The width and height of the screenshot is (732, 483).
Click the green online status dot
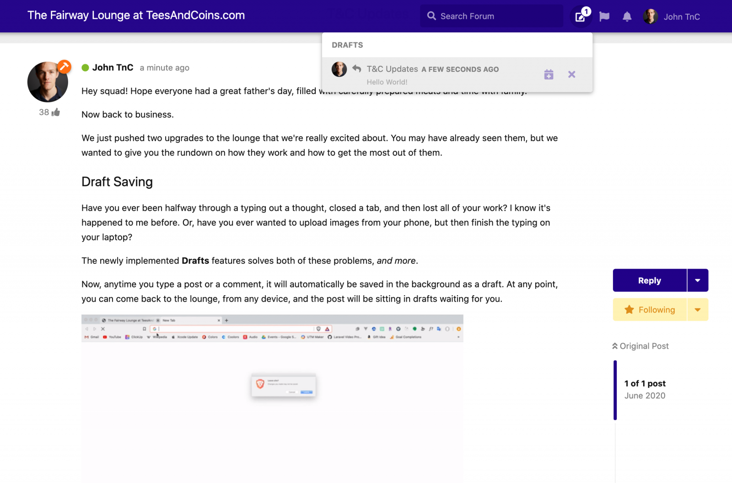pos(85,68)
